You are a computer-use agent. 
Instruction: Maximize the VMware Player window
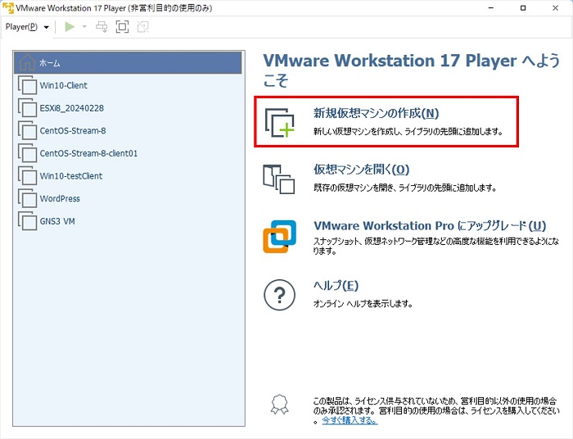(523, 7)
